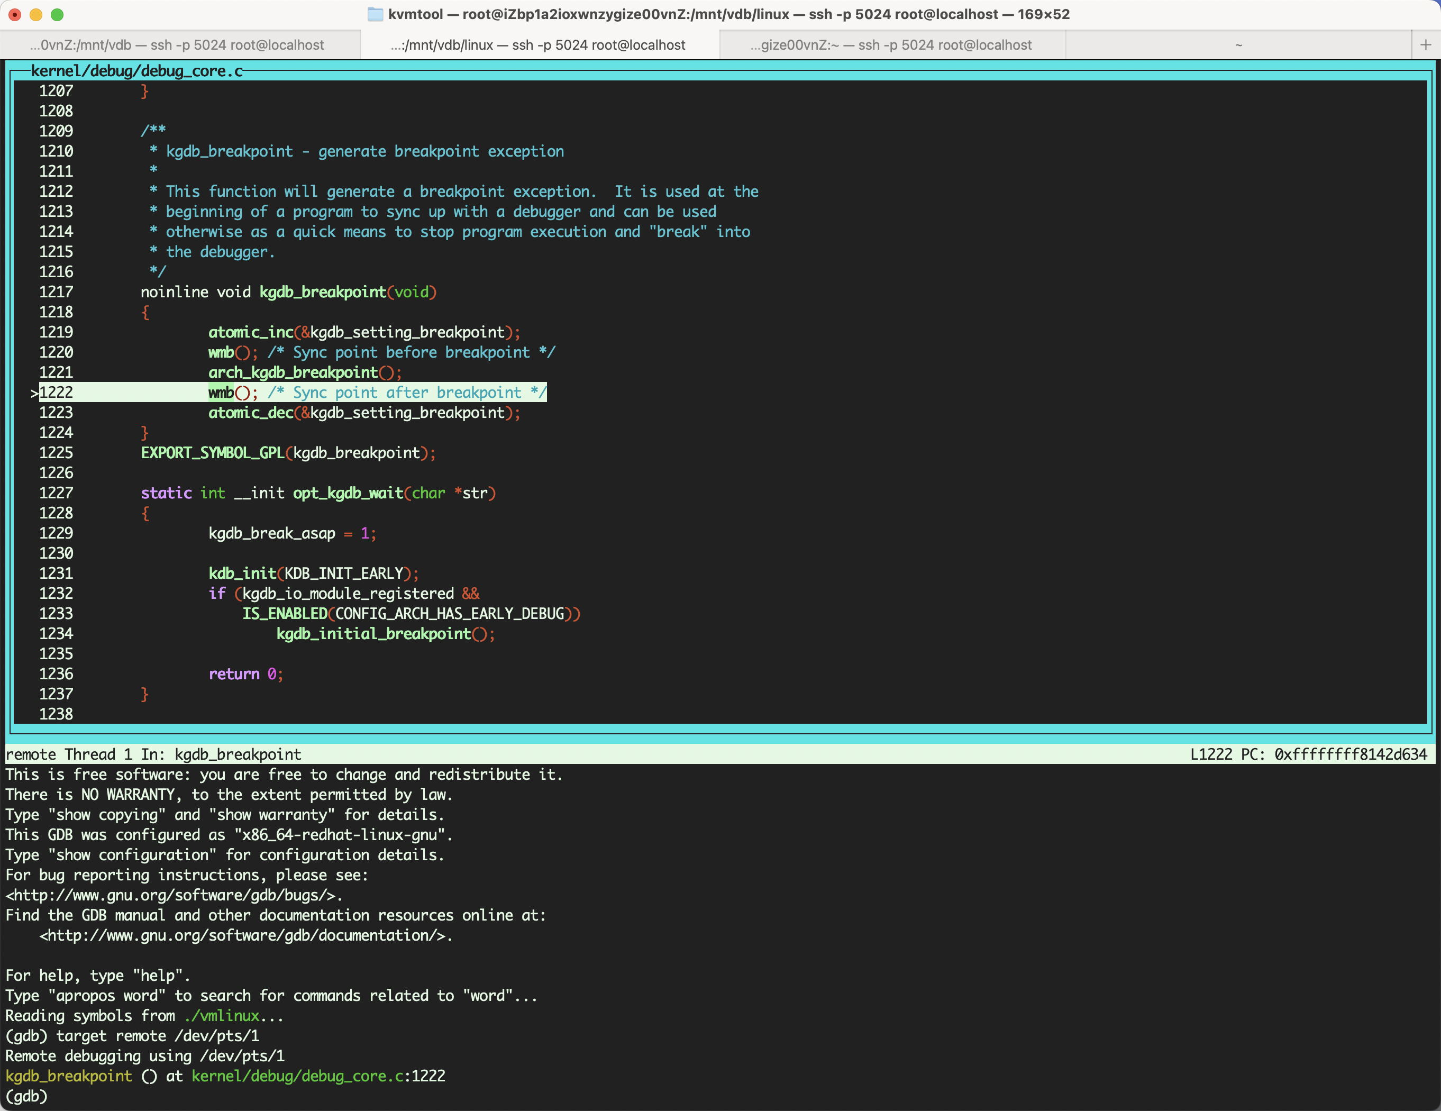Screen dimensions: 1441x1111
Task: Click the debug_core.c source window title
Action: pos(136,70)
